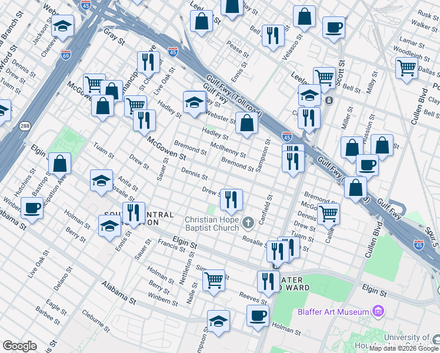
Task: Open the coffee cup marker left of Holman St
Action: coord(258,317)
